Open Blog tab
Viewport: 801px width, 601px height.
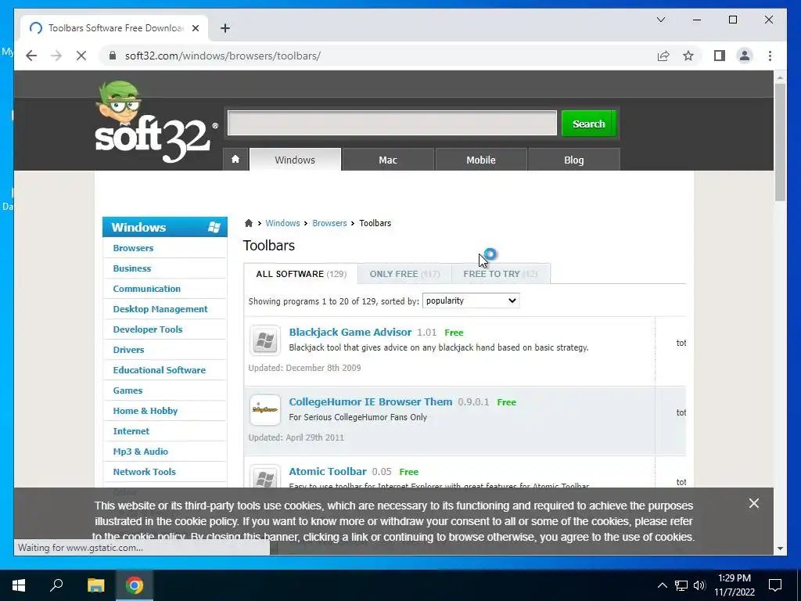click(x=573, y=160)
